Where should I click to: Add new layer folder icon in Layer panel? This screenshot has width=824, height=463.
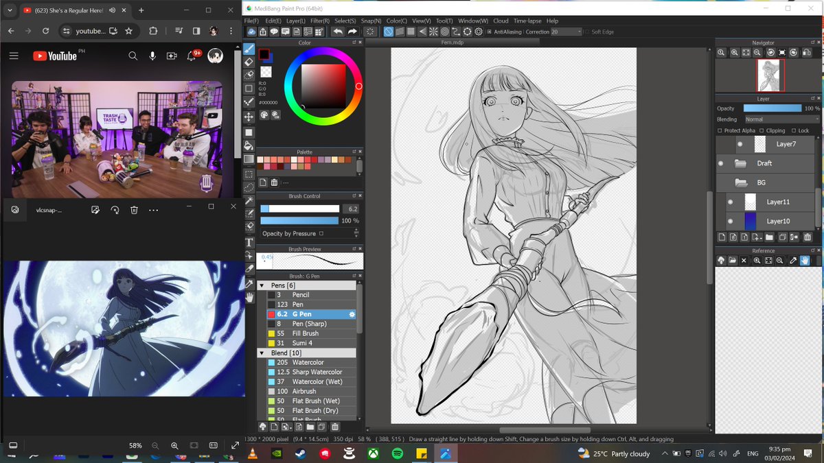pyautogui.click(x=770, y=237)
